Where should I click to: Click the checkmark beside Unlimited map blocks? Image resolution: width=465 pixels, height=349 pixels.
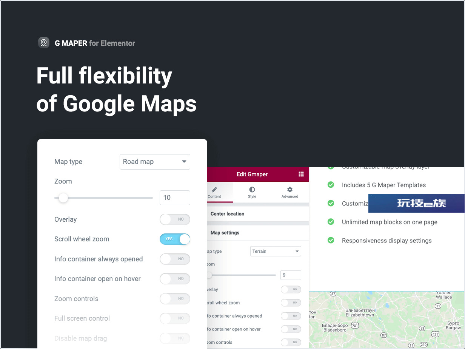coord(331,222)
